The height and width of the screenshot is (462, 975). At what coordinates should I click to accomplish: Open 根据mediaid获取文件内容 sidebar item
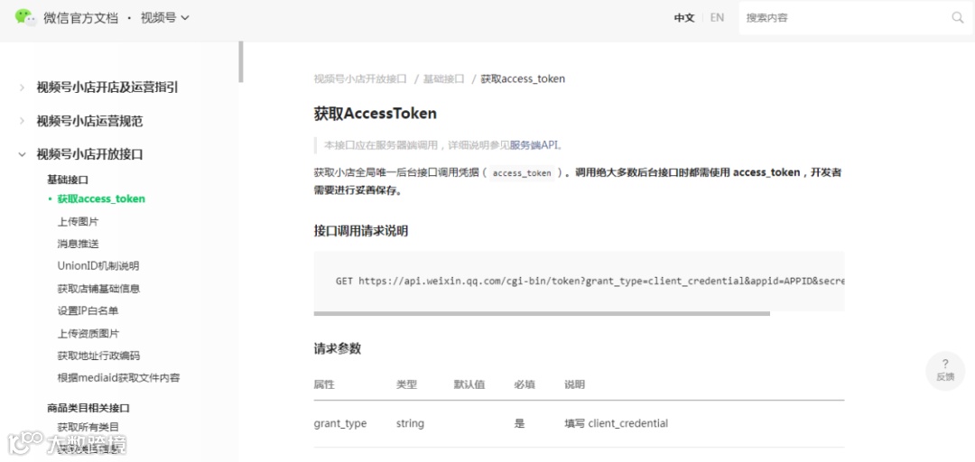pyautogui.click(x=119, y=378)
